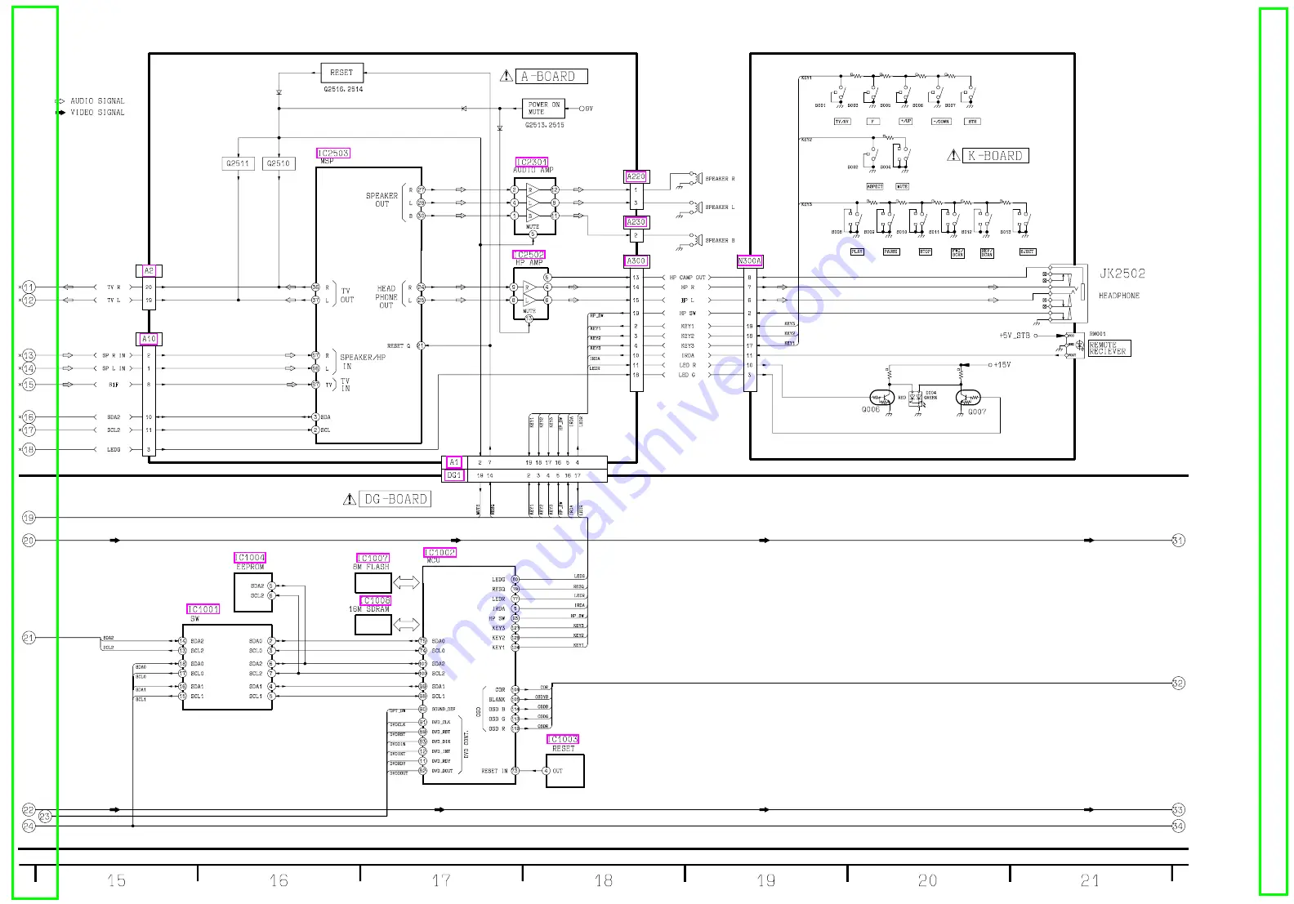
Task: Open the IC2502 HP amp link
Action: point(529,255)
